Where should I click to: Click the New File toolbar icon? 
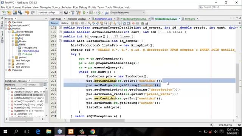(x=4, y=12)
